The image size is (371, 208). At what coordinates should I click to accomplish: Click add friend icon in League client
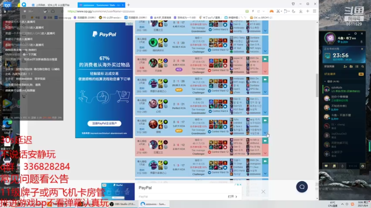345,67
